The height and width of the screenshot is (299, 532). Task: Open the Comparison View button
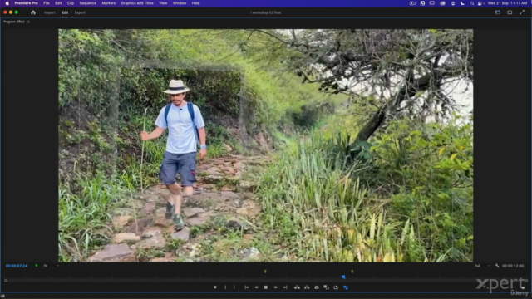pyautogui.click(x=326, y=287)
